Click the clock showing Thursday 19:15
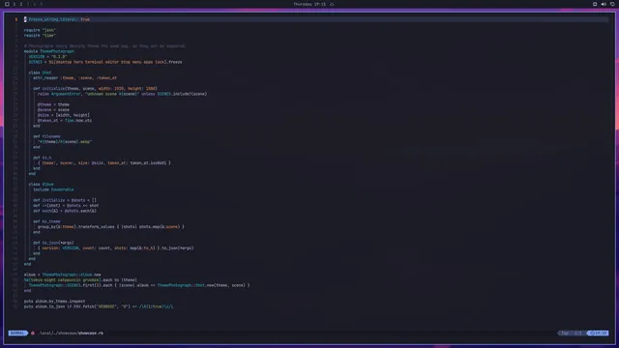This screenshot has height=348, width=619. point(309,4)
